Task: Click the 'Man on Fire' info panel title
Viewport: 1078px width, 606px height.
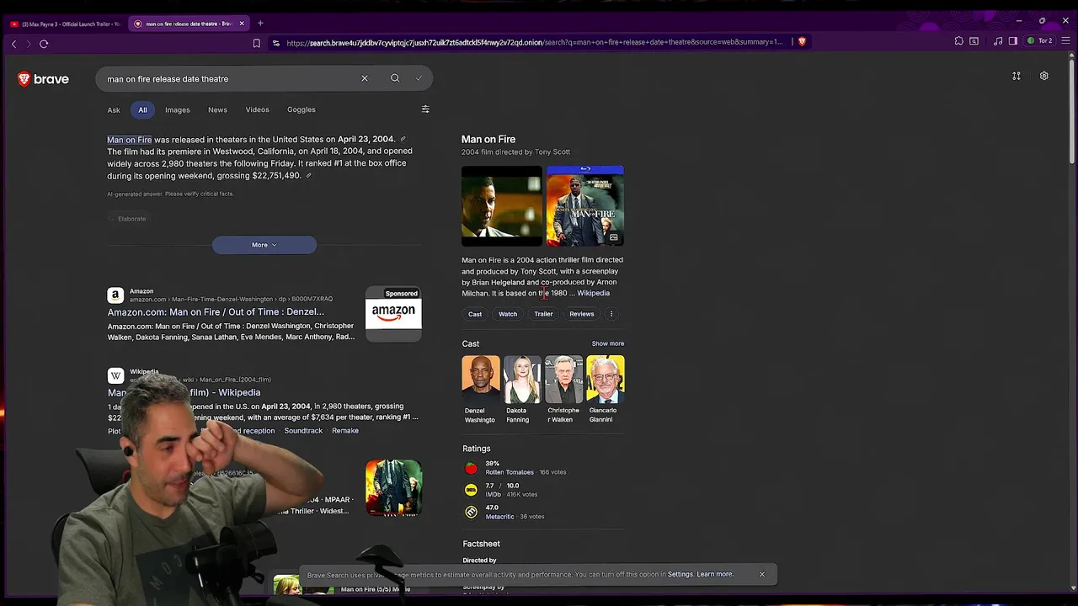Action: (x=488, y=139)
